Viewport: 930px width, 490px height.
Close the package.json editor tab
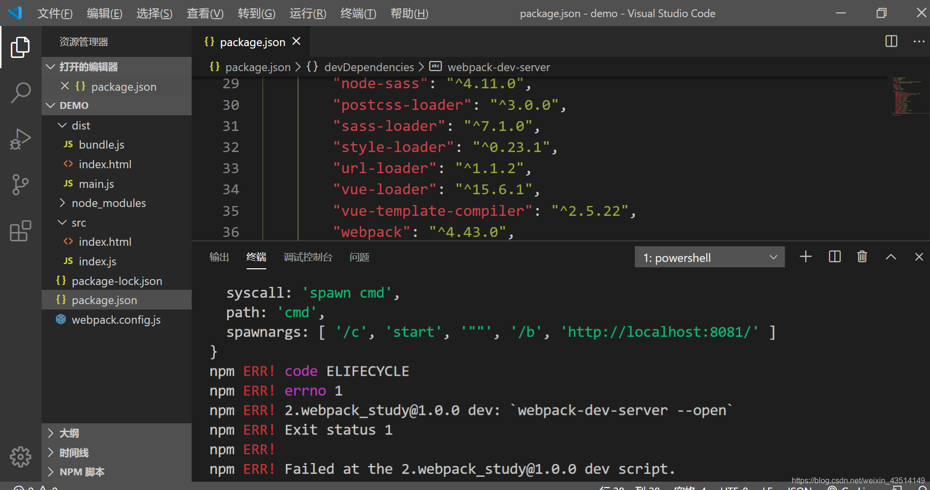(296, 42)
